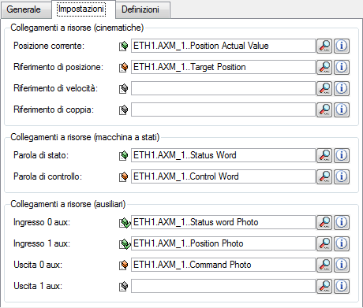Click 'Collegamenti a risorse (cinematiche)' group title
Image resolution: width=363 pixels, height=308 pixels.
pyautogui.click(x=77, y=28)
